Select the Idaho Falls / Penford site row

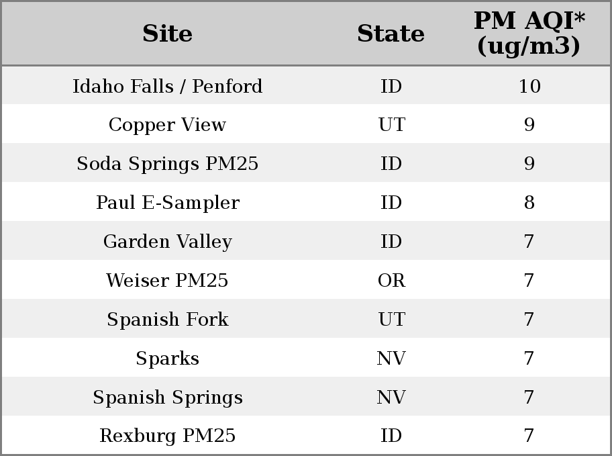coord(306,85)
